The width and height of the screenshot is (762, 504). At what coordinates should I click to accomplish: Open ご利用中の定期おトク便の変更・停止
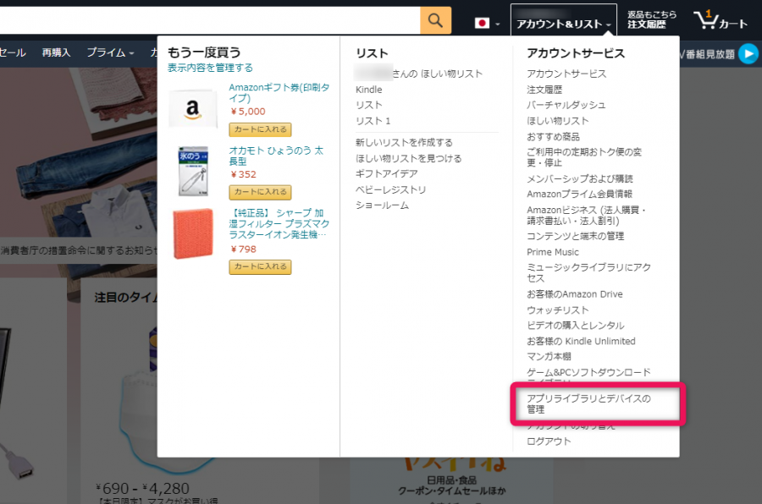[x=584, y=157]
